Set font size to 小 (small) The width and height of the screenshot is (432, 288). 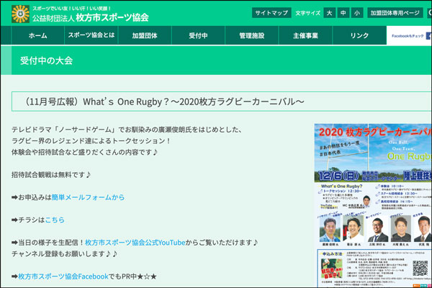[356, 13]
